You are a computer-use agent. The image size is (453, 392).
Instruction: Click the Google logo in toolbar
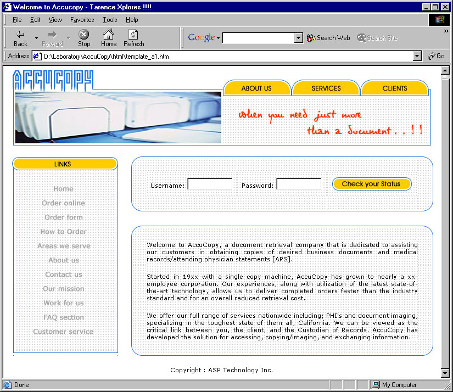coord(202,37)
